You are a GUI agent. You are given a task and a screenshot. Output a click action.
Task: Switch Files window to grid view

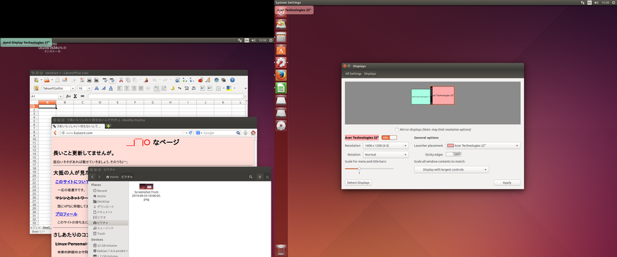(x=268, y=177)
